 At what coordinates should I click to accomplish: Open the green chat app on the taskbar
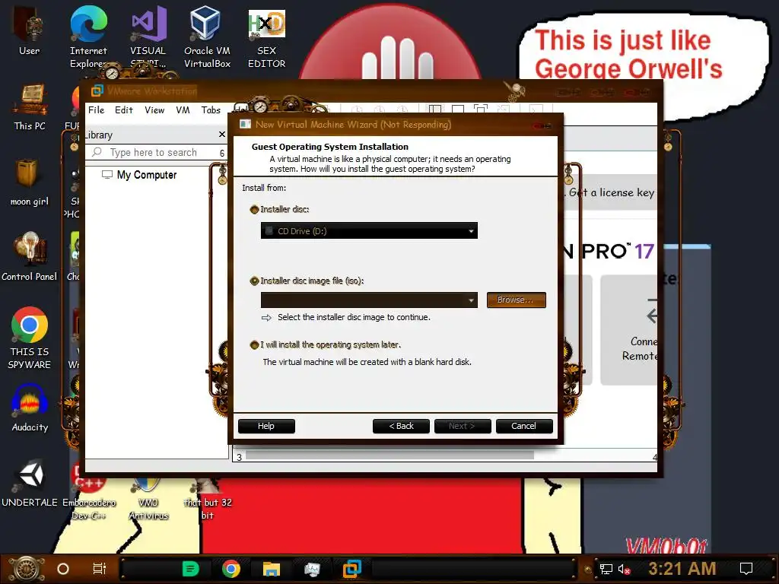point(190,569)
